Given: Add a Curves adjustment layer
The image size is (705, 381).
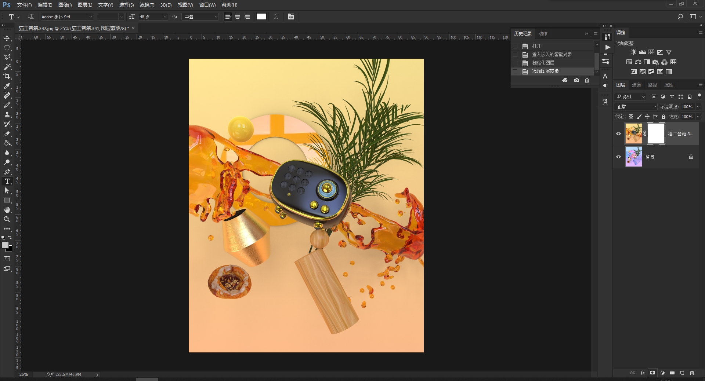Looking at the screenshot, I should (651, 52).
